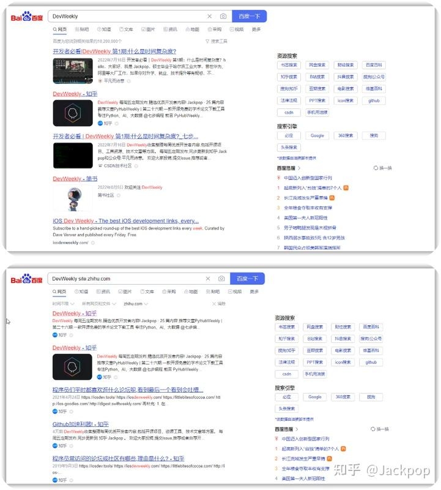Refresh hot list with 换一换 on plain DevWeekly page
The width and height of the screenshot is (441, 490).
pyautogui.click(x=383, y=168)
